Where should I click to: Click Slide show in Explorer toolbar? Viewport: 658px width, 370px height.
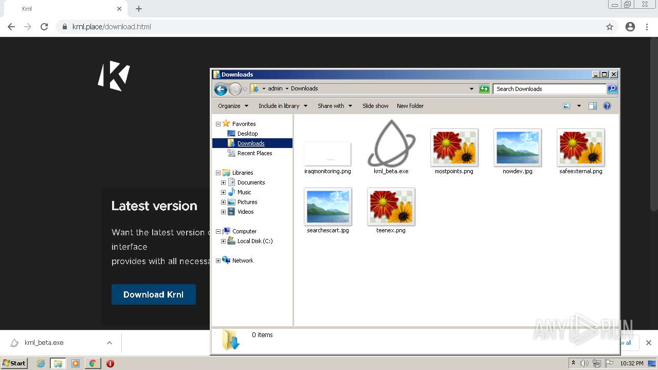(x=375, y=106)
